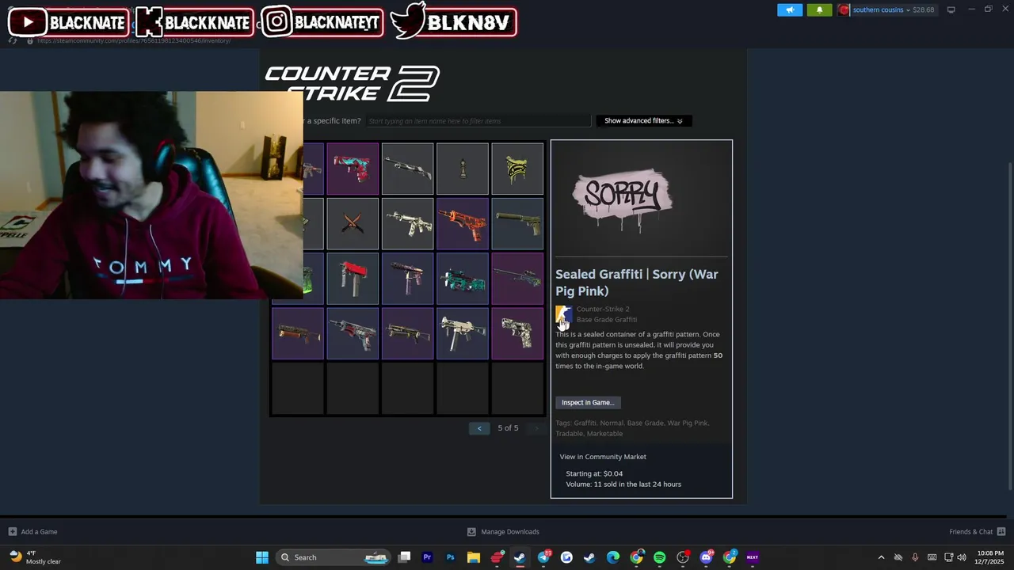Open Steam announcements megaphone button
The image size is (1014, 570).
(x=790, y=9)
